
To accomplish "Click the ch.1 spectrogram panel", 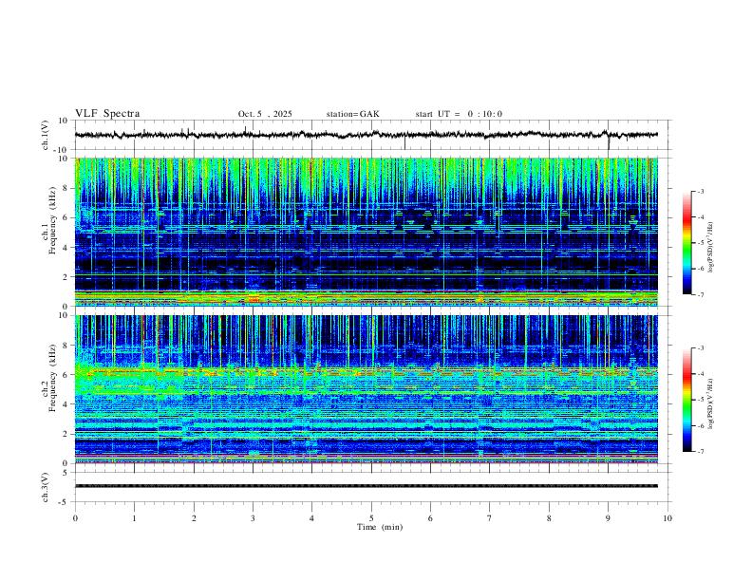I will coord(367,232).
